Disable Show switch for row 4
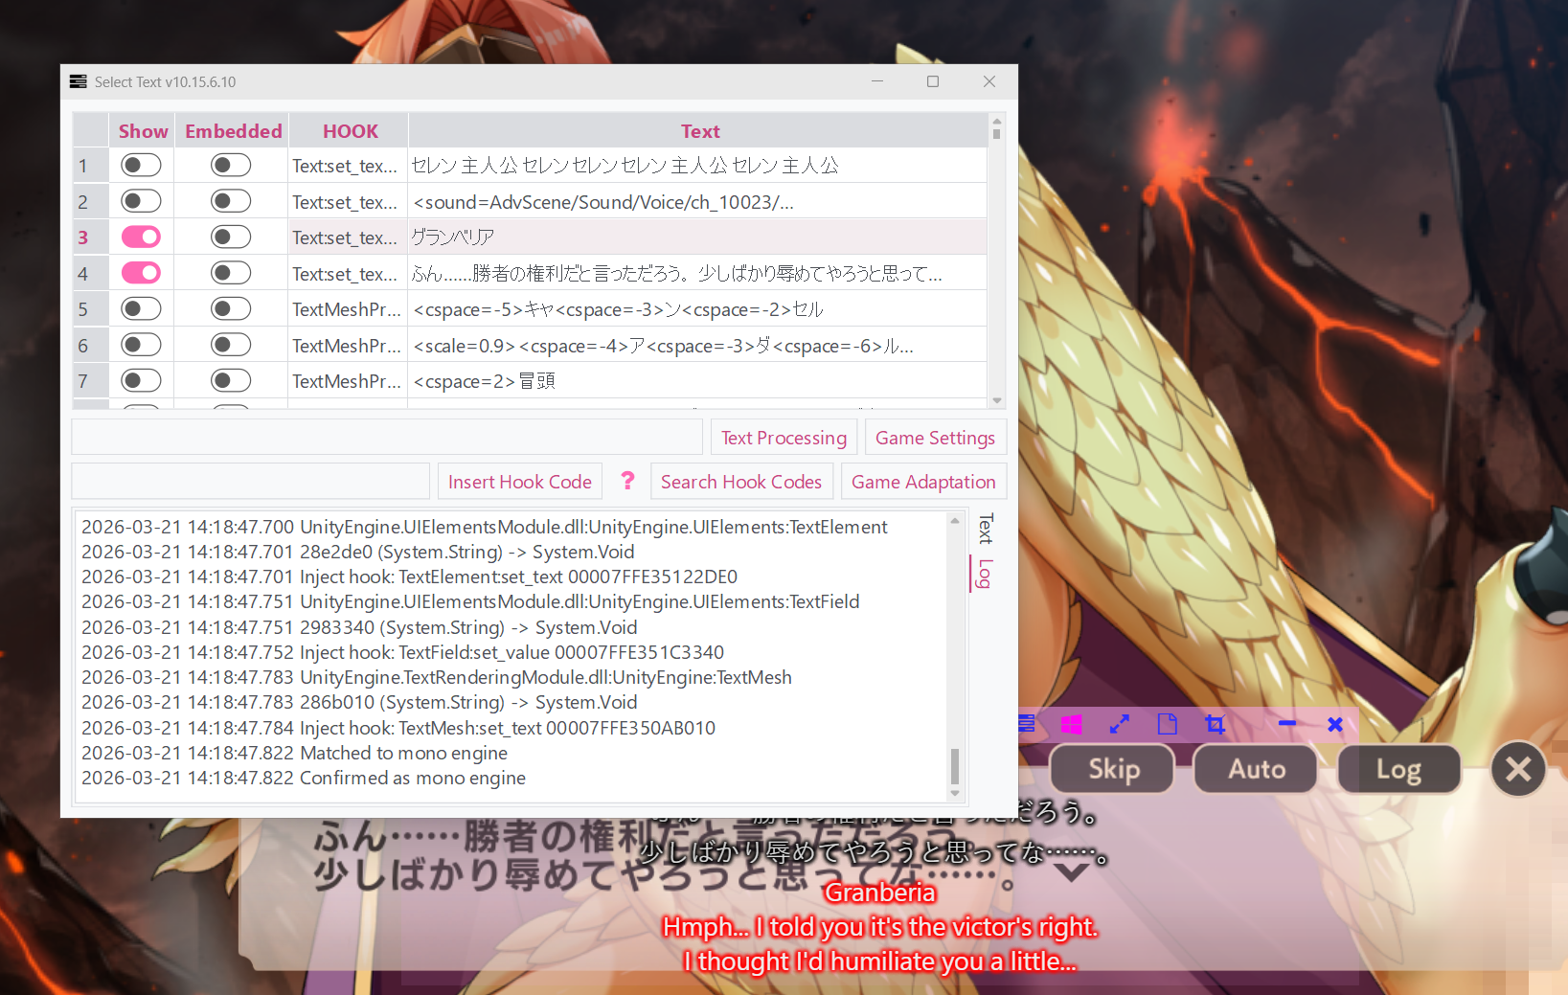 (141, 273)
